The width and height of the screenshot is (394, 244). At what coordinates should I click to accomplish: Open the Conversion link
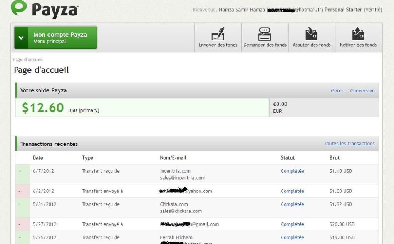(x=362, y=90)
